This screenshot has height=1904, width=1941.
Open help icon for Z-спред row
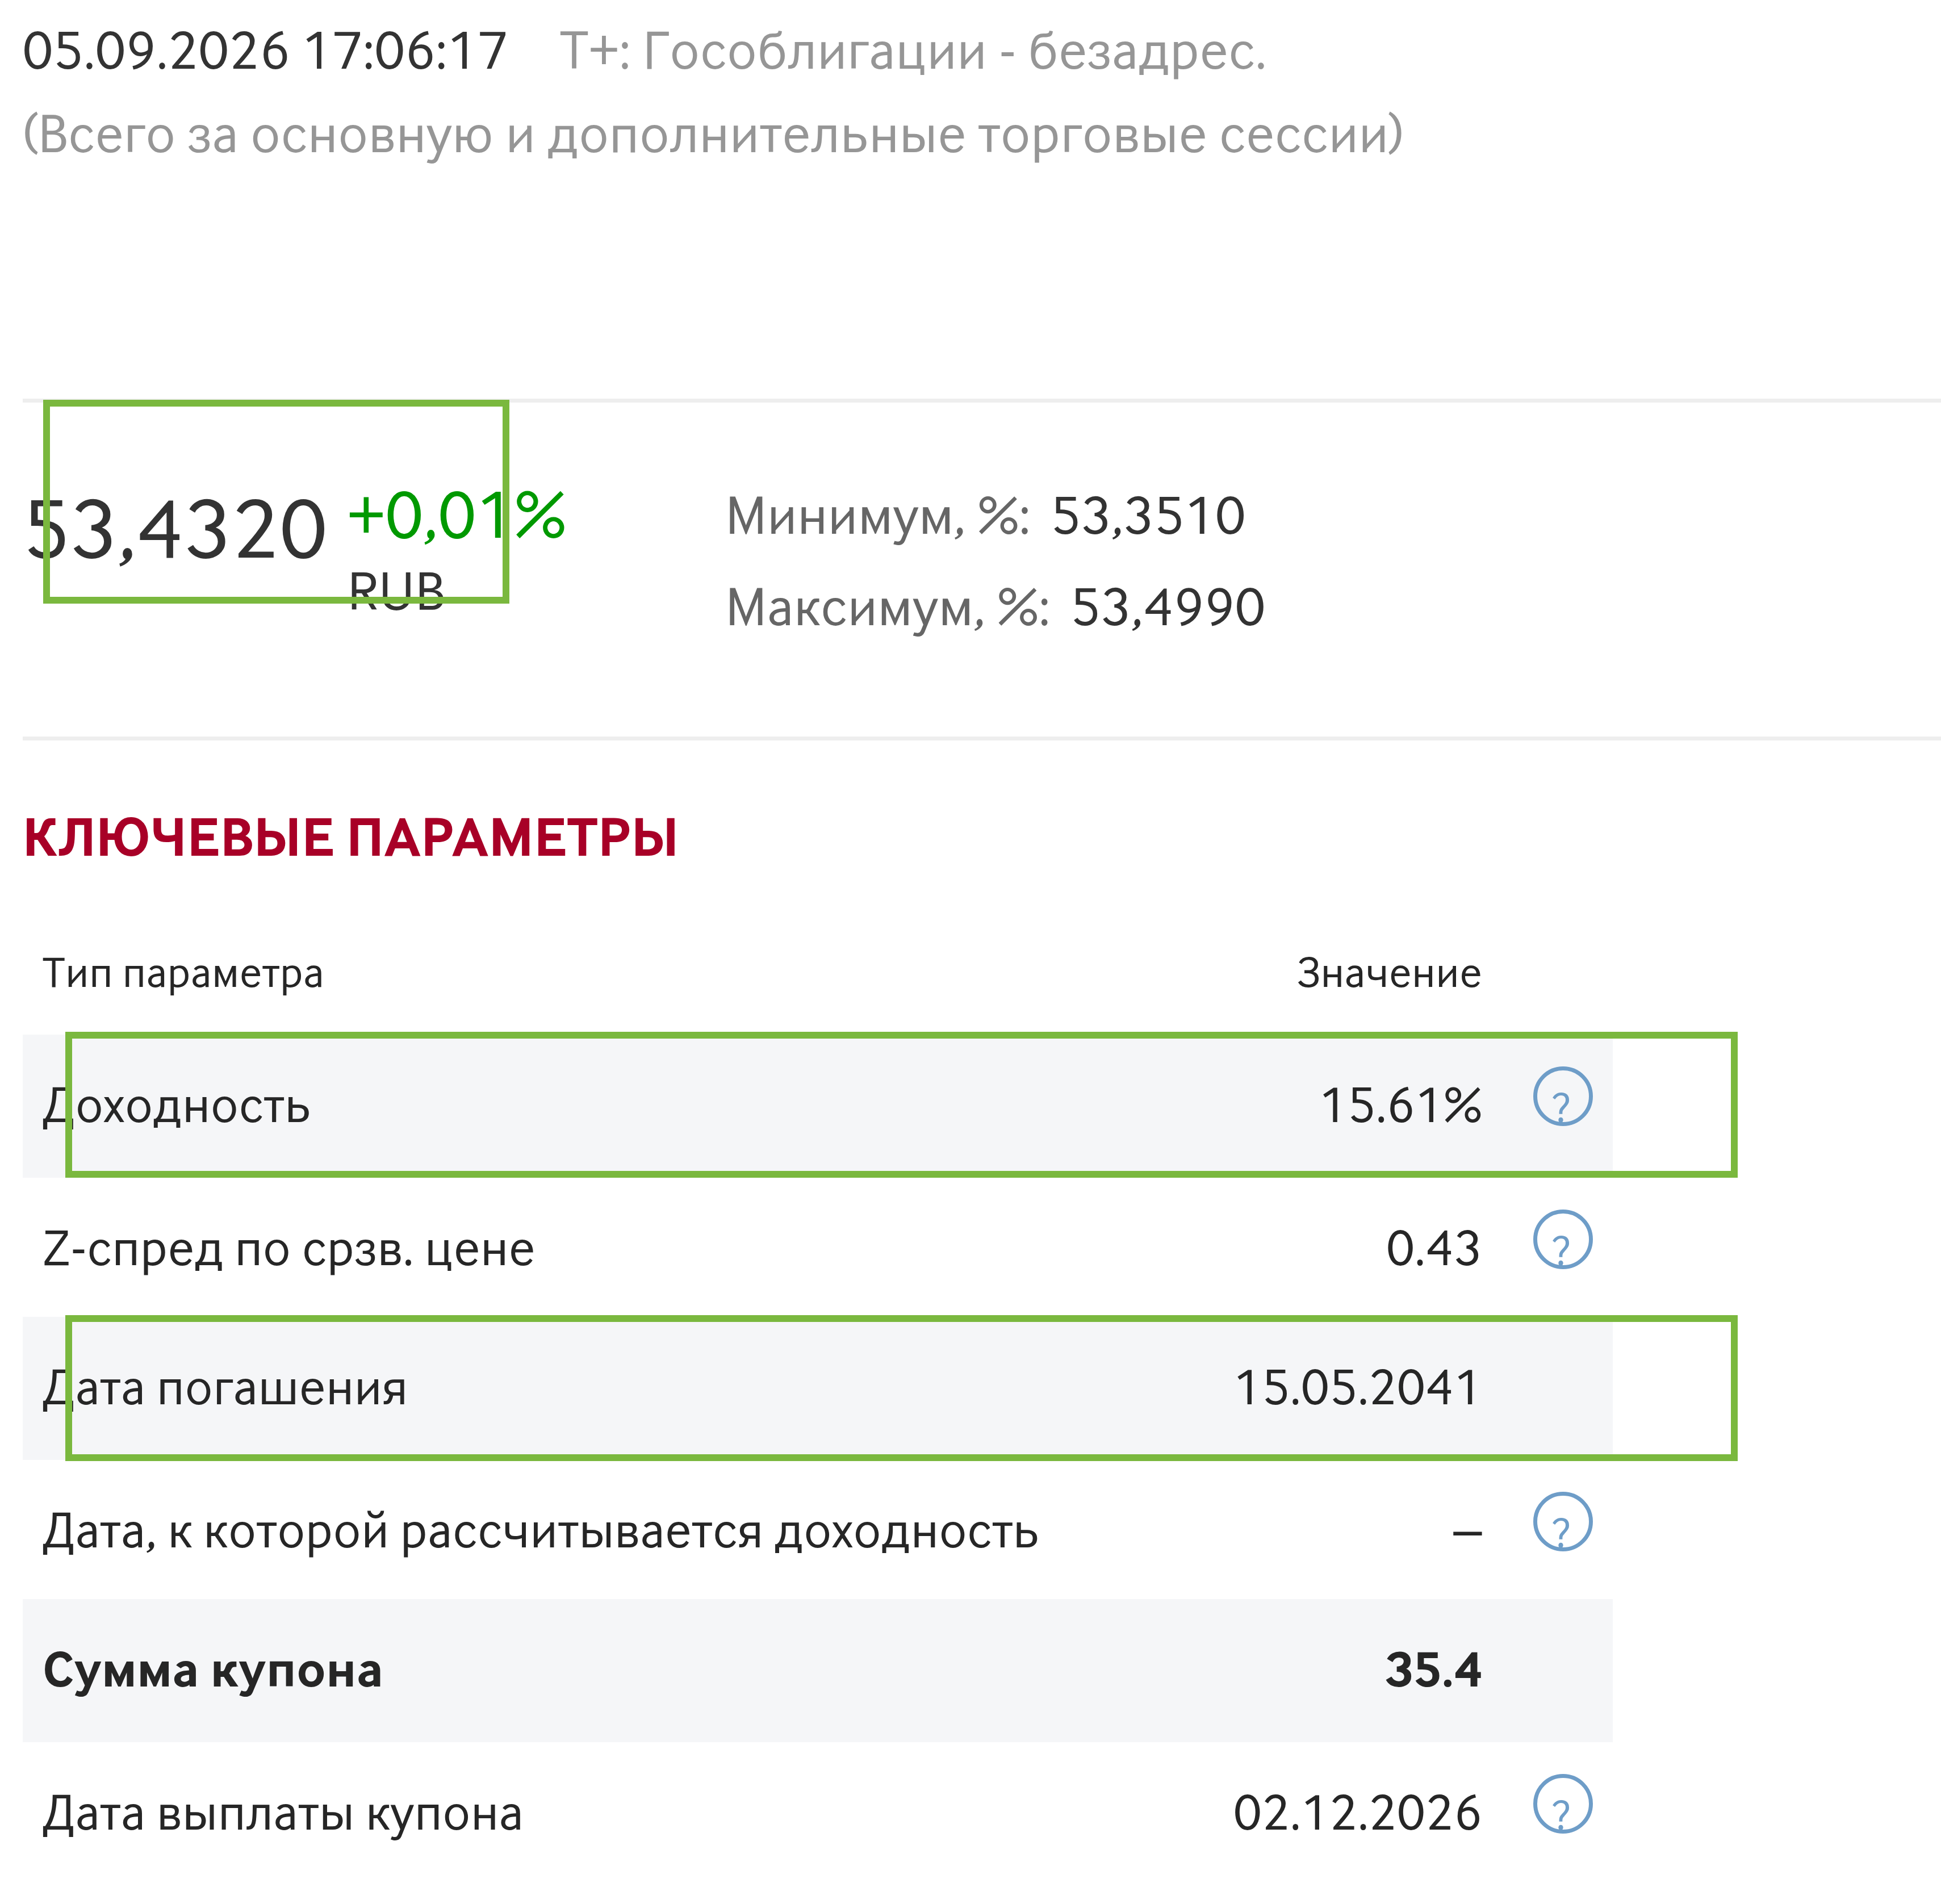click(x=1562, y=1239)
